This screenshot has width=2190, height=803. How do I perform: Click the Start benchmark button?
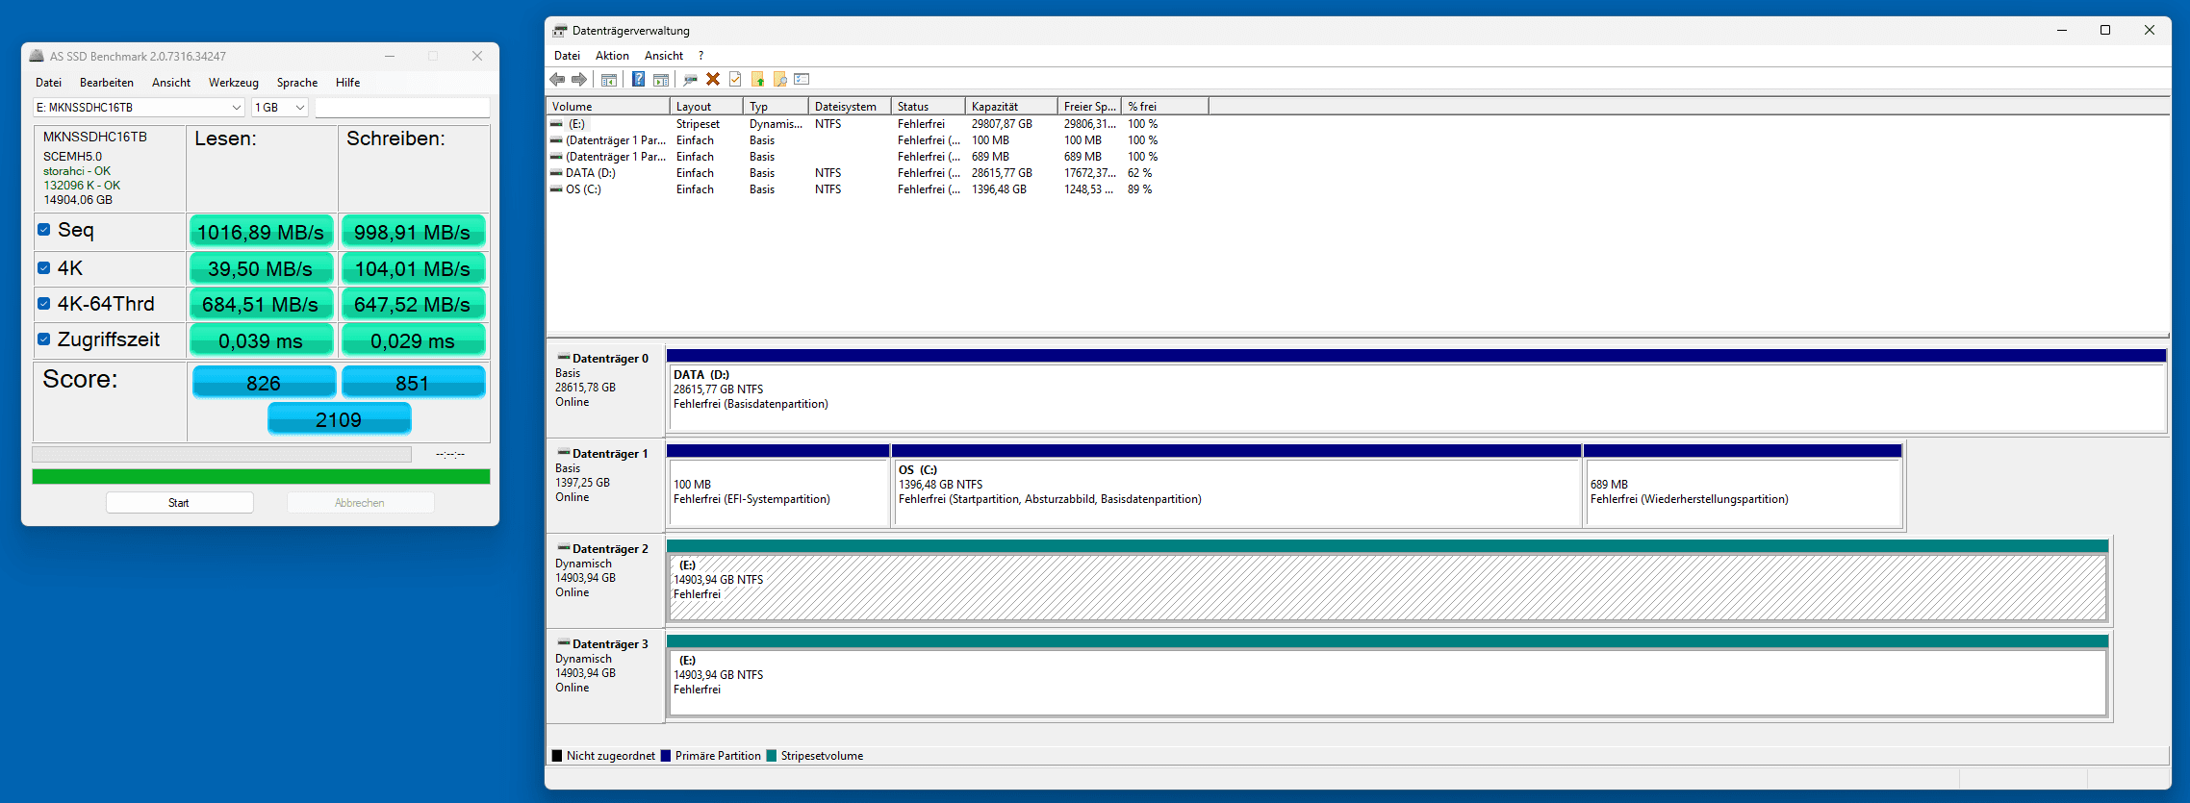point(180,503)
